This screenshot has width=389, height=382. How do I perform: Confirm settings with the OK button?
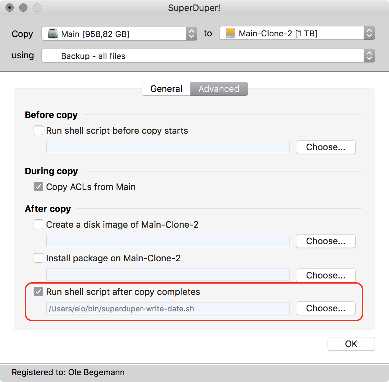pos(351,344)
